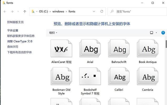Open 联机获取更多字体信息 link
The image size is (167, 105).
[x=21, y=36]
